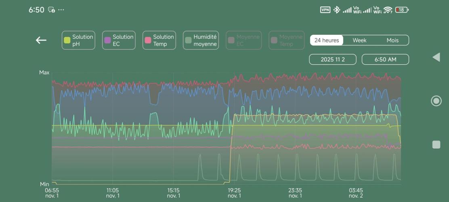This screenshot has height=202, width=449.
Task: Switch to the Week view
Action: [x=359, y=40]
